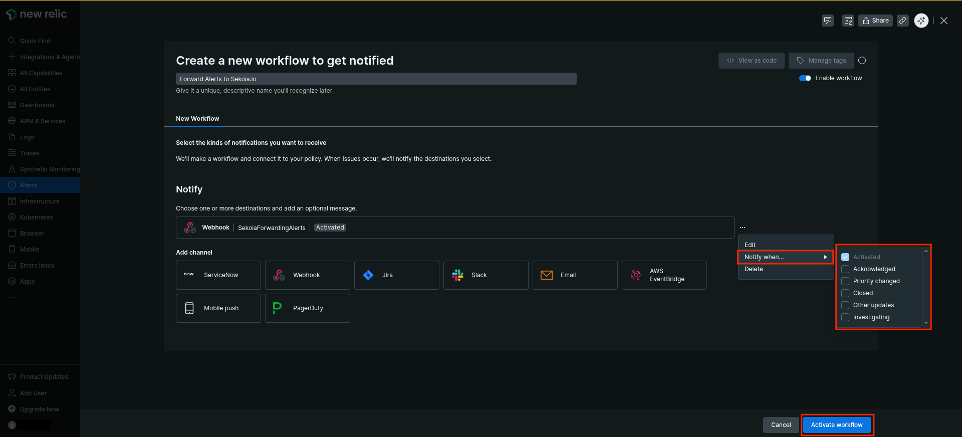Open the info icon beside Manage tags
962x437 pixels.
pyautogui.click(x=862, y=61)
